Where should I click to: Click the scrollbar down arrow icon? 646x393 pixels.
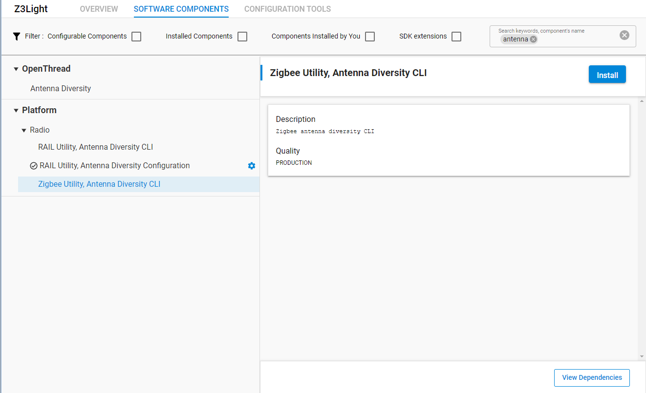point(642,356)
